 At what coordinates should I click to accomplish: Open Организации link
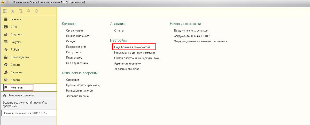(x=74, y=30)
